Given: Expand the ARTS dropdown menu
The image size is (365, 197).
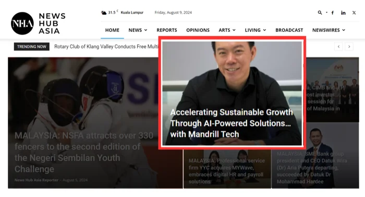Looking at the screenshot, I should tap(227, 30).
